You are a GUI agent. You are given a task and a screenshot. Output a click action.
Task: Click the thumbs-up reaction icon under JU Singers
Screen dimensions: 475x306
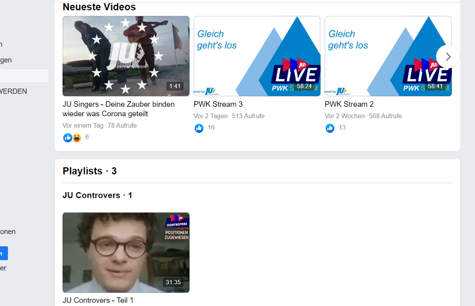pyautogui.click(x=67, y=138)
